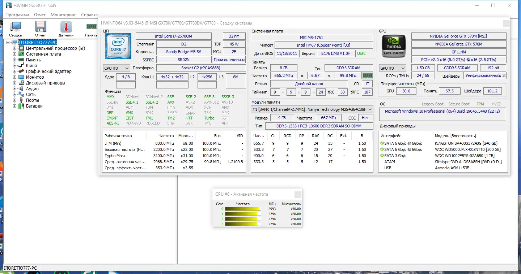Select the Батареи item in the tree
This screenshot has width=521, height=274.
(x=34, y=106)
